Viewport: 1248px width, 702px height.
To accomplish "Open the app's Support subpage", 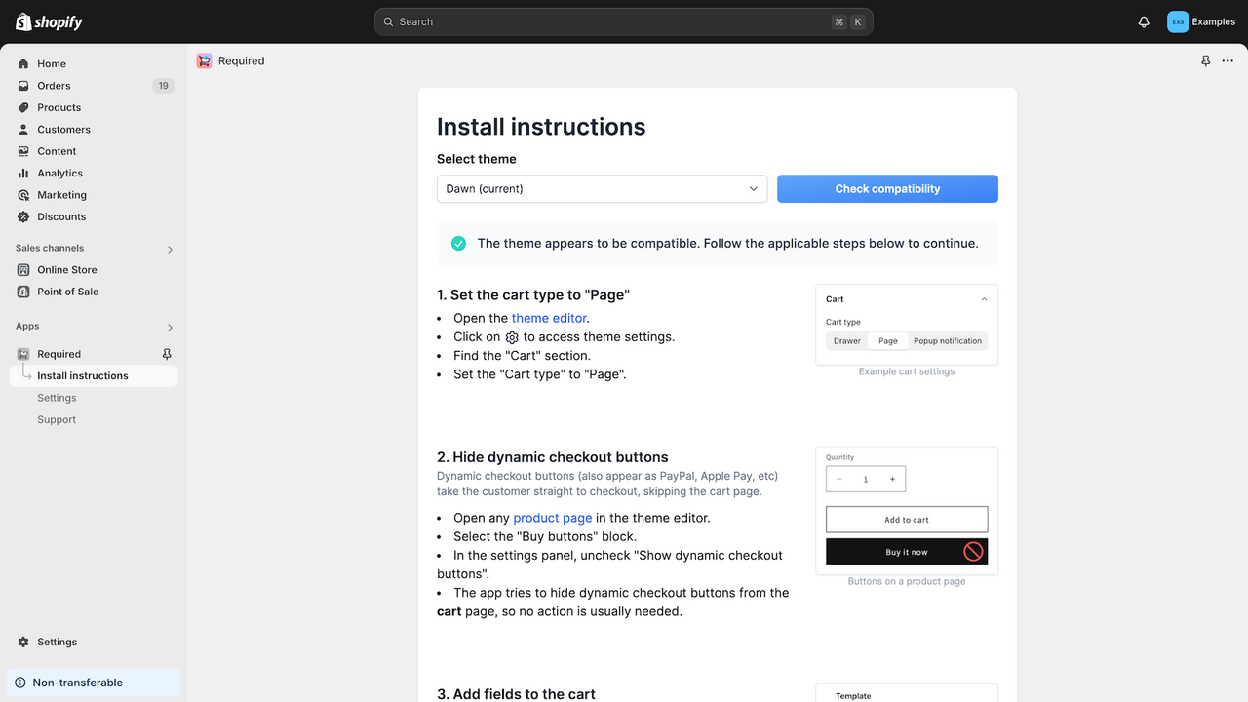I will (x=57, y=420).
